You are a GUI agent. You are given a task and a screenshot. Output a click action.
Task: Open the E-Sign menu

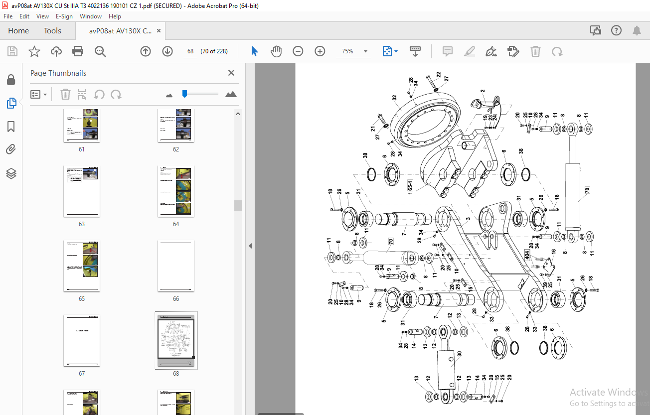tap(64, 16)
